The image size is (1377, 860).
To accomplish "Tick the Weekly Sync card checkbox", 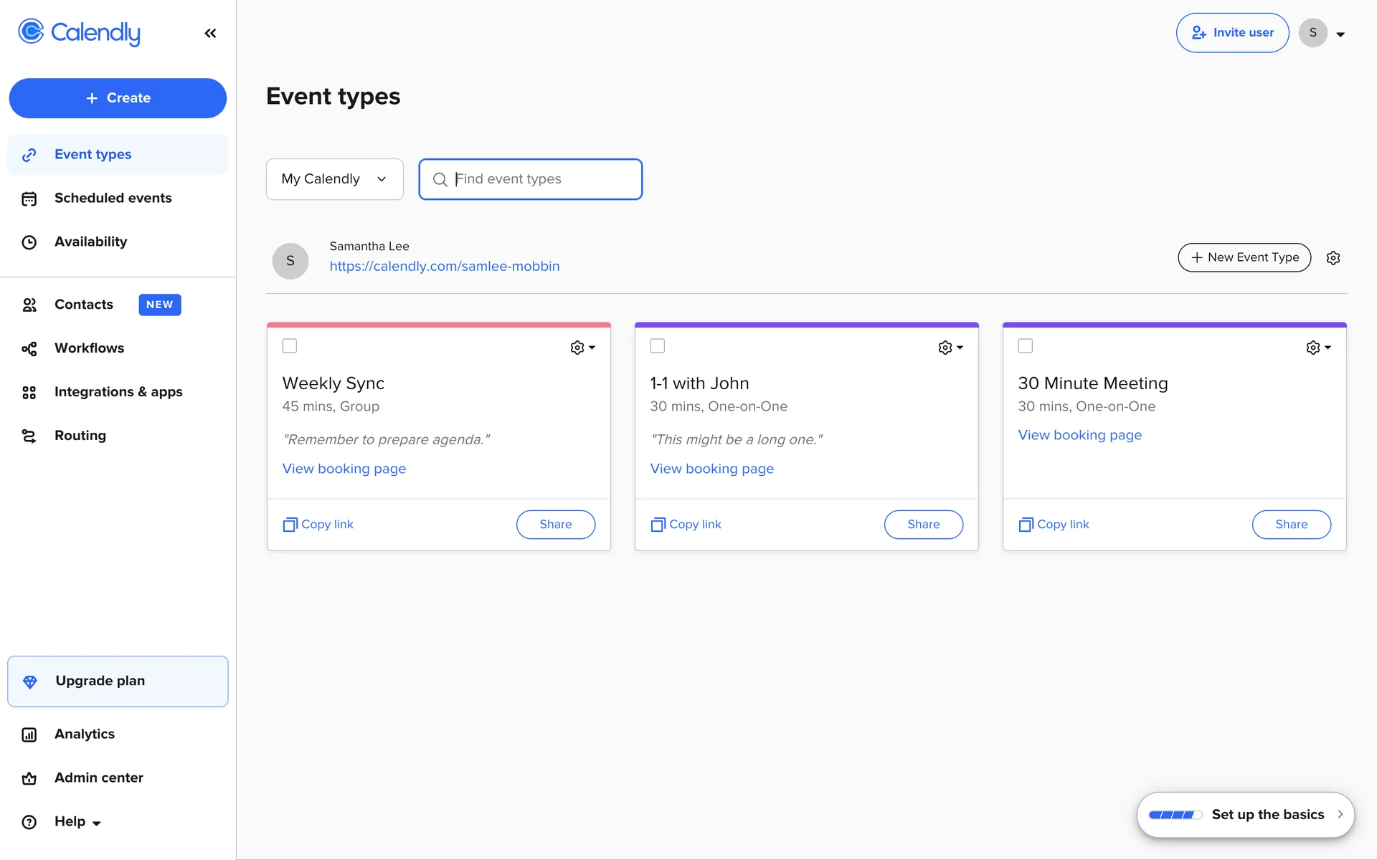I will coord(290,346).
